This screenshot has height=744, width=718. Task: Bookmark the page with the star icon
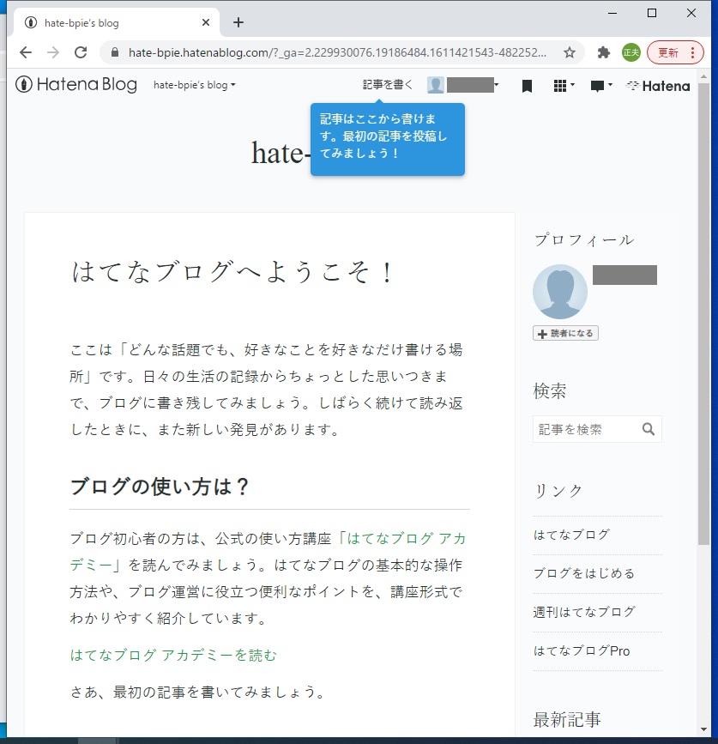(569, 52)
